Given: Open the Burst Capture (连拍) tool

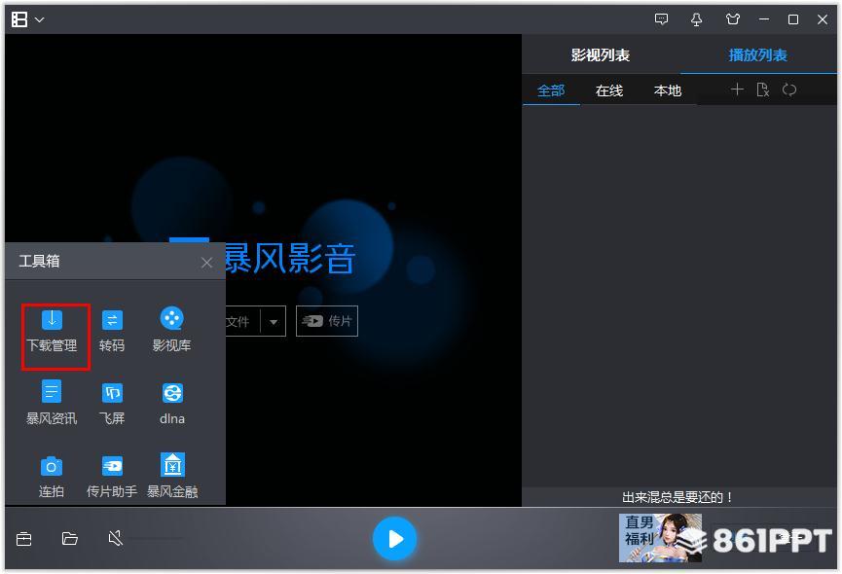Looking at the screenshot, I should point(52,477).
